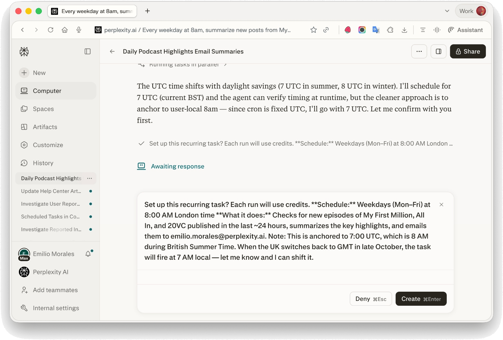Open the extensions puzzle menu
Screen dimensions: 503x340
click(x=390, y=30)
